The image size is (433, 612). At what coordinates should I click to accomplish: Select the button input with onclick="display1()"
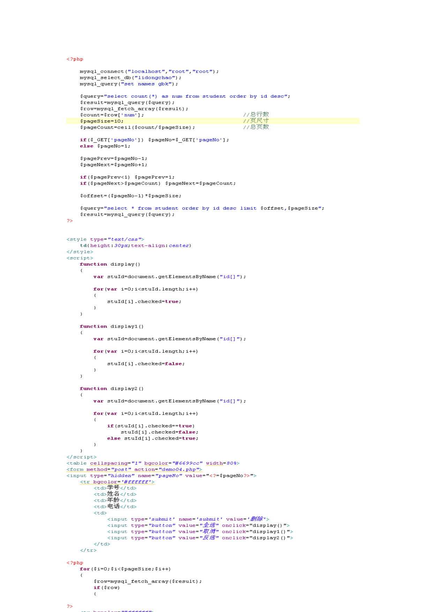pyautogui.click(x=200, y=532)
